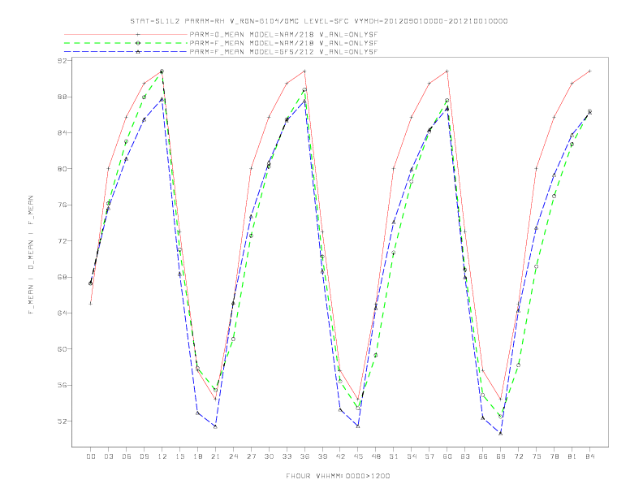Click x-axis forecast hour label 81
Screen dimensions: 643x497
tap(572, 456)
